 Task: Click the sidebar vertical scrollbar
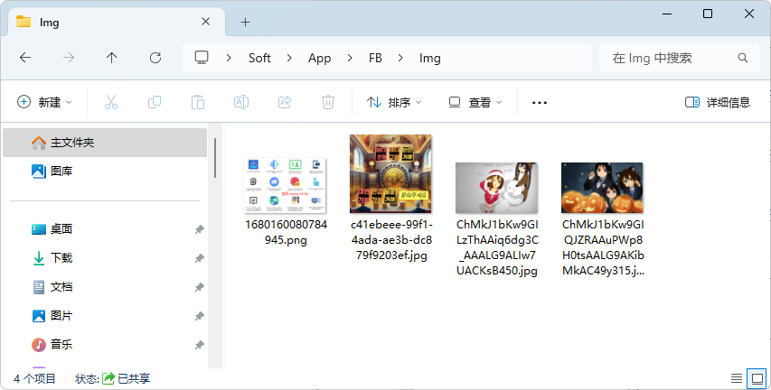coord(215,158)
